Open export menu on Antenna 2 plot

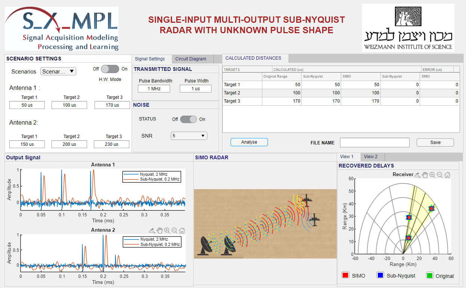152,231
